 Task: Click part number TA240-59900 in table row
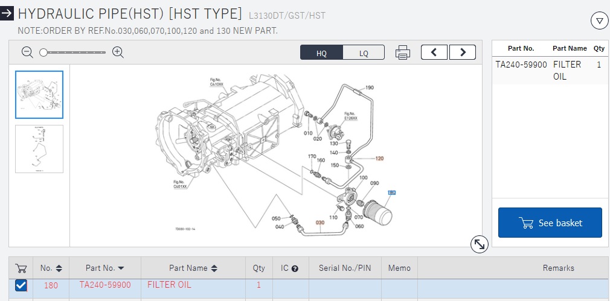[105, 285]
